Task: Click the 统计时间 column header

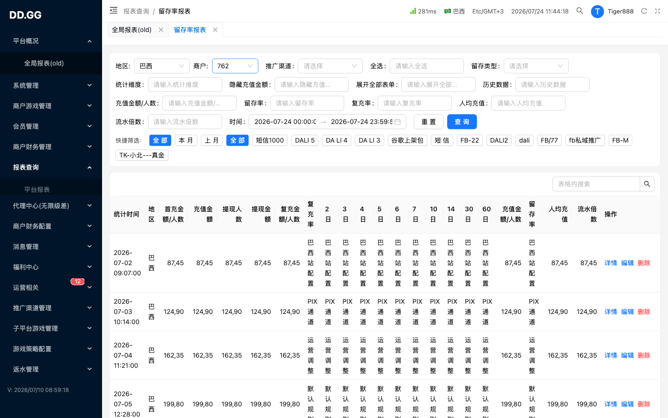Action: (127, 214)
